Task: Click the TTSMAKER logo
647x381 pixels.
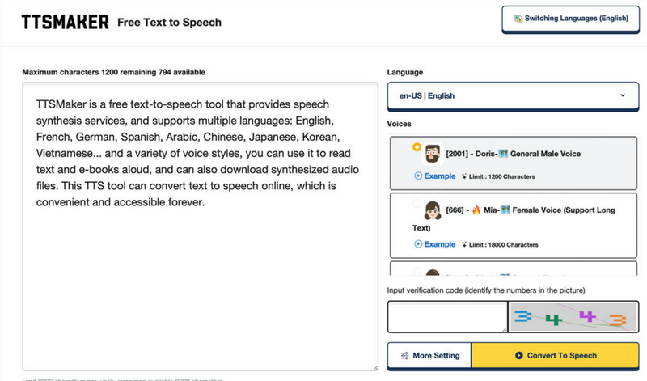Action: tap(66, 22)
